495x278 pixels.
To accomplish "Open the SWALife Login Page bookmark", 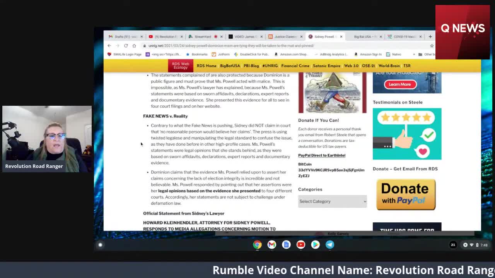I will coord(124,54).
